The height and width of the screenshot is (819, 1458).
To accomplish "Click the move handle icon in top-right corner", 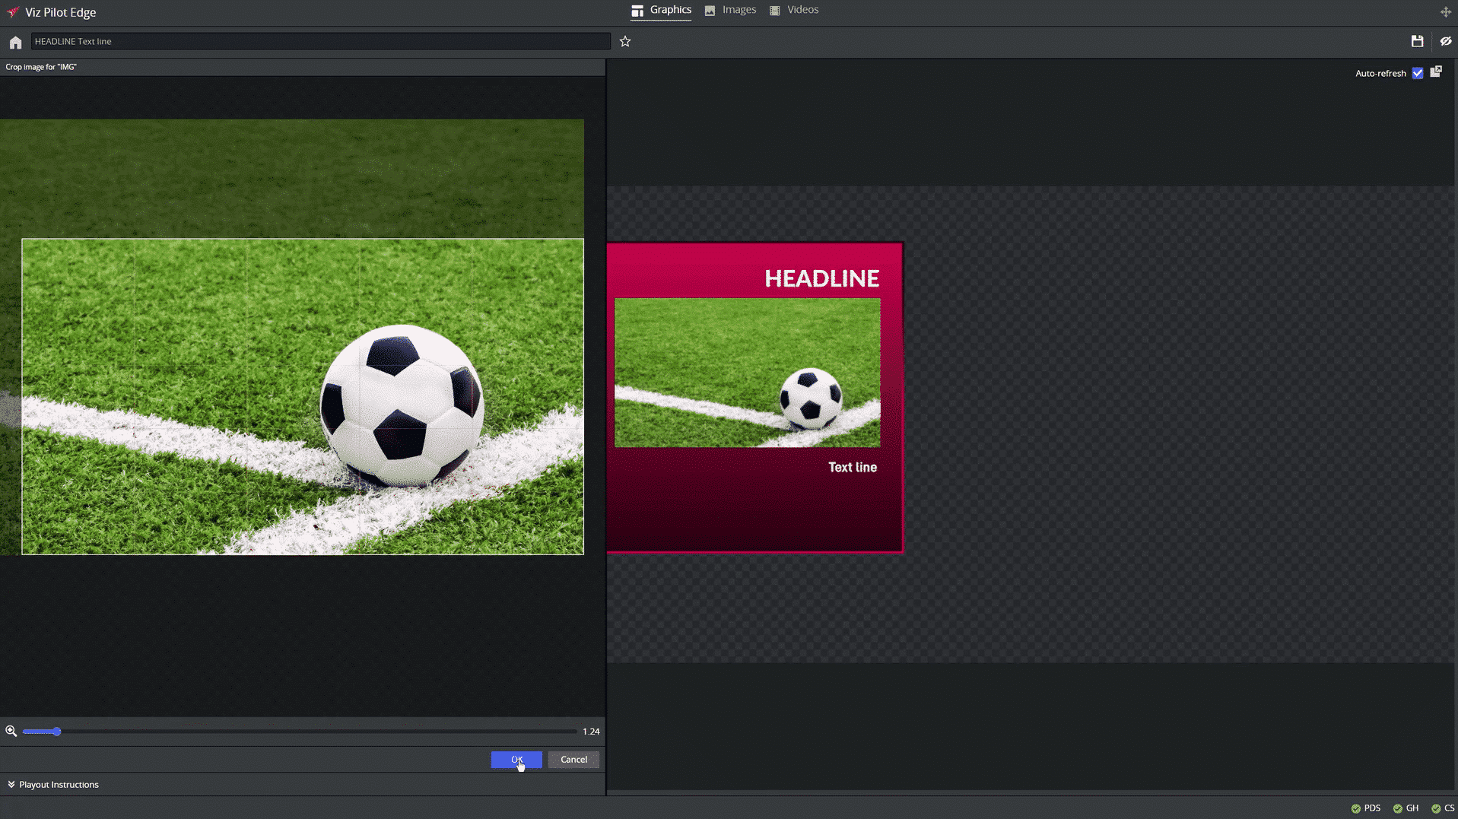I will (1444, 11).
